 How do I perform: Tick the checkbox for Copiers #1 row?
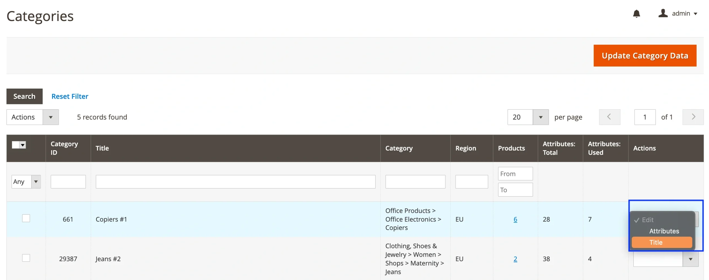tap(26, 218)
